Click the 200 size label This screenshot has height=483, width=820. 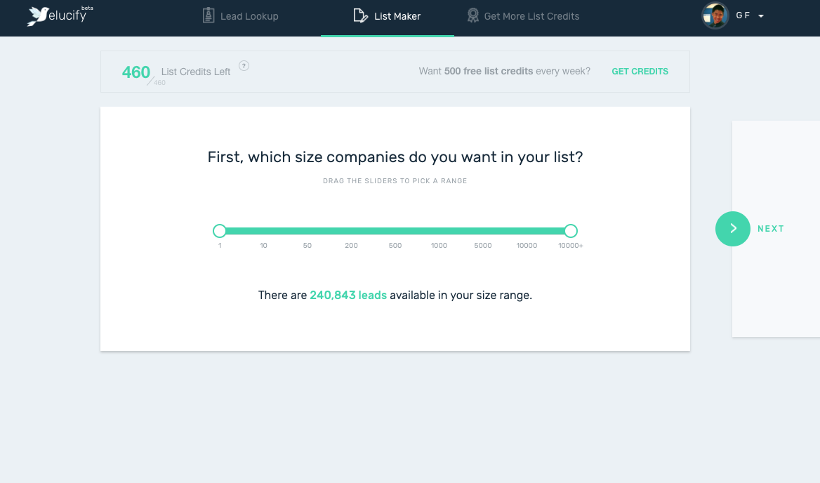(x=352, y=246)
